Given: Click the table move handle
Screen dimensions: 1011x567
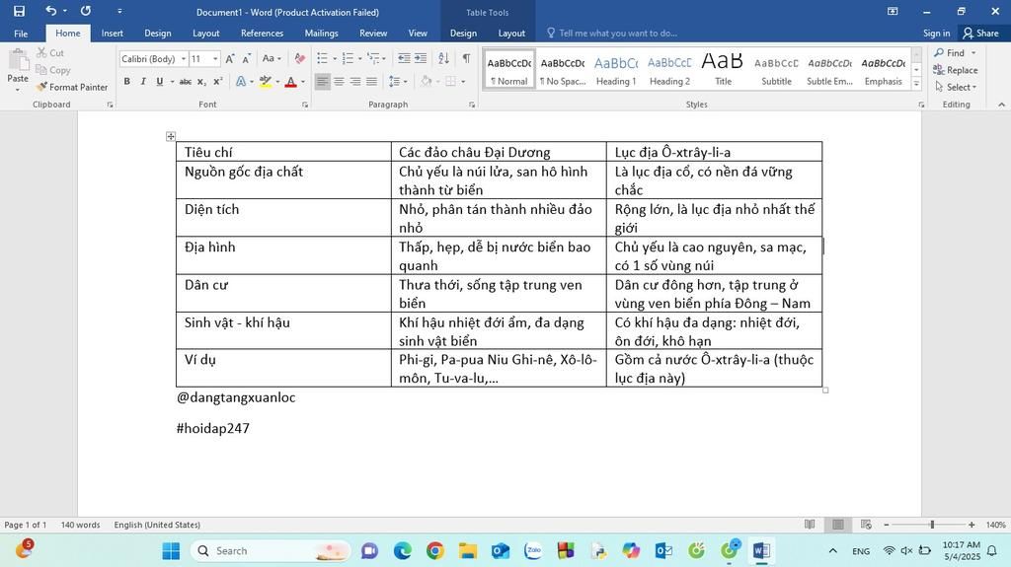Looking at the screenshot, I should (171, 136).
